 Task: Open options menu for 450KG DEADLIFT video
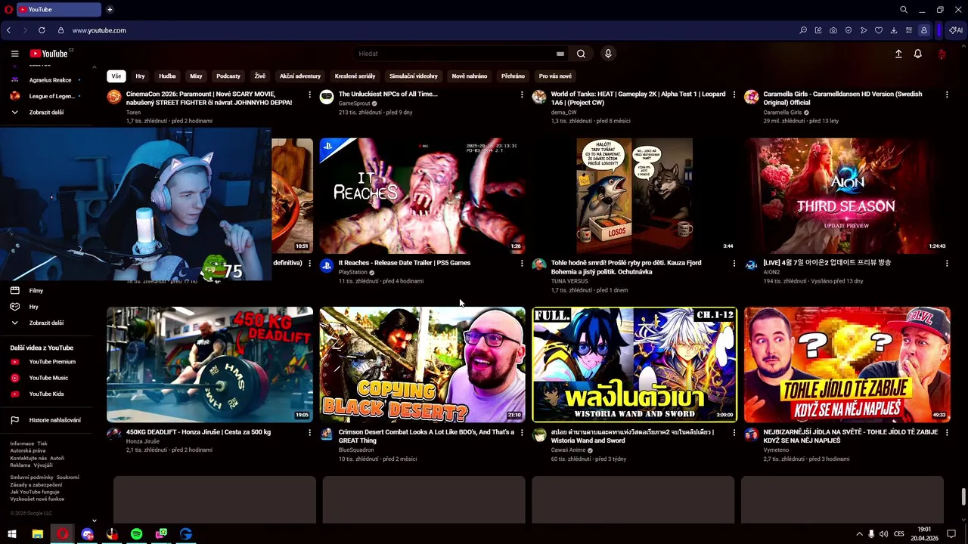tap(309, 432)
